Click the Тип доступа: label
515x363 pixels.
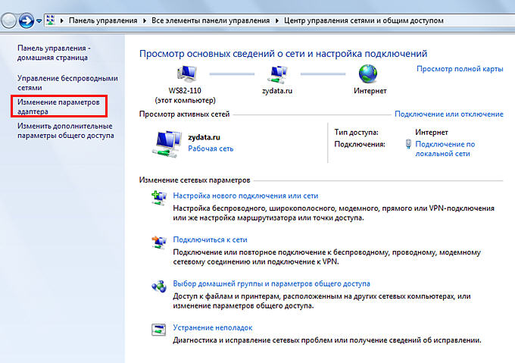[x=357, y=133]
